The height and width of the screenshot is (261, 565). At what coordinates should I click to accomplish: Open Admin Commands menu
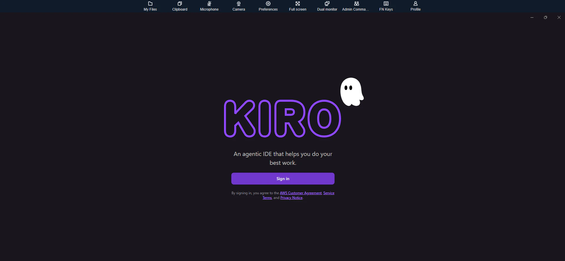[355, 6]
